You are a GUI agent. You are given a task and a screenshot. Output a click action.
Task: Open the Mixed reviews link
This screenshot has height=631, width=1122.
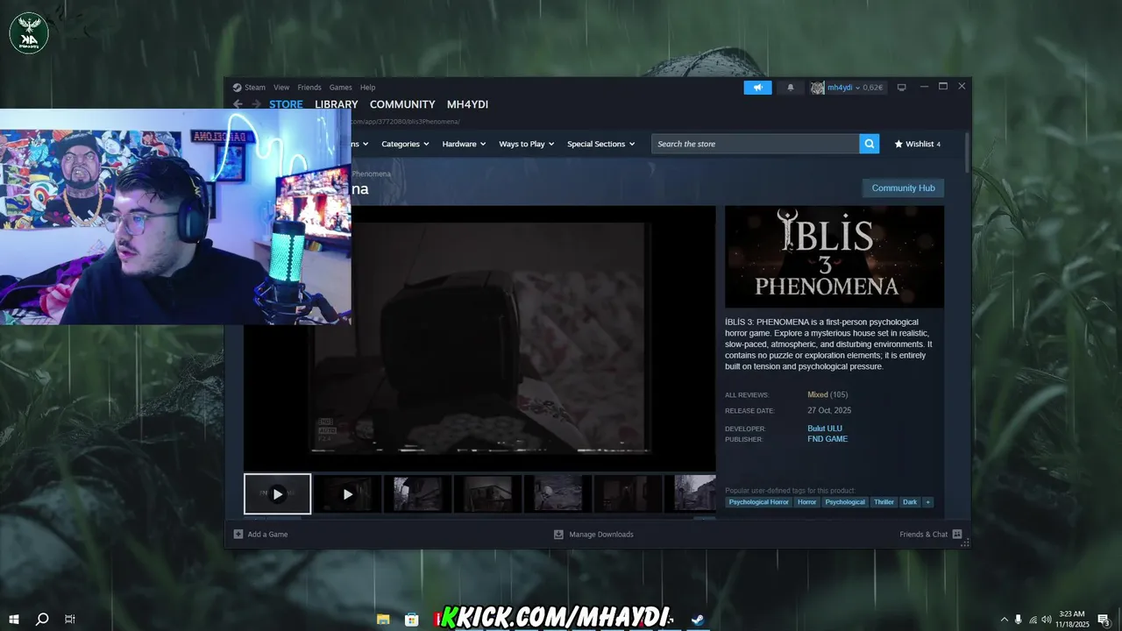(x=818, y=394)
